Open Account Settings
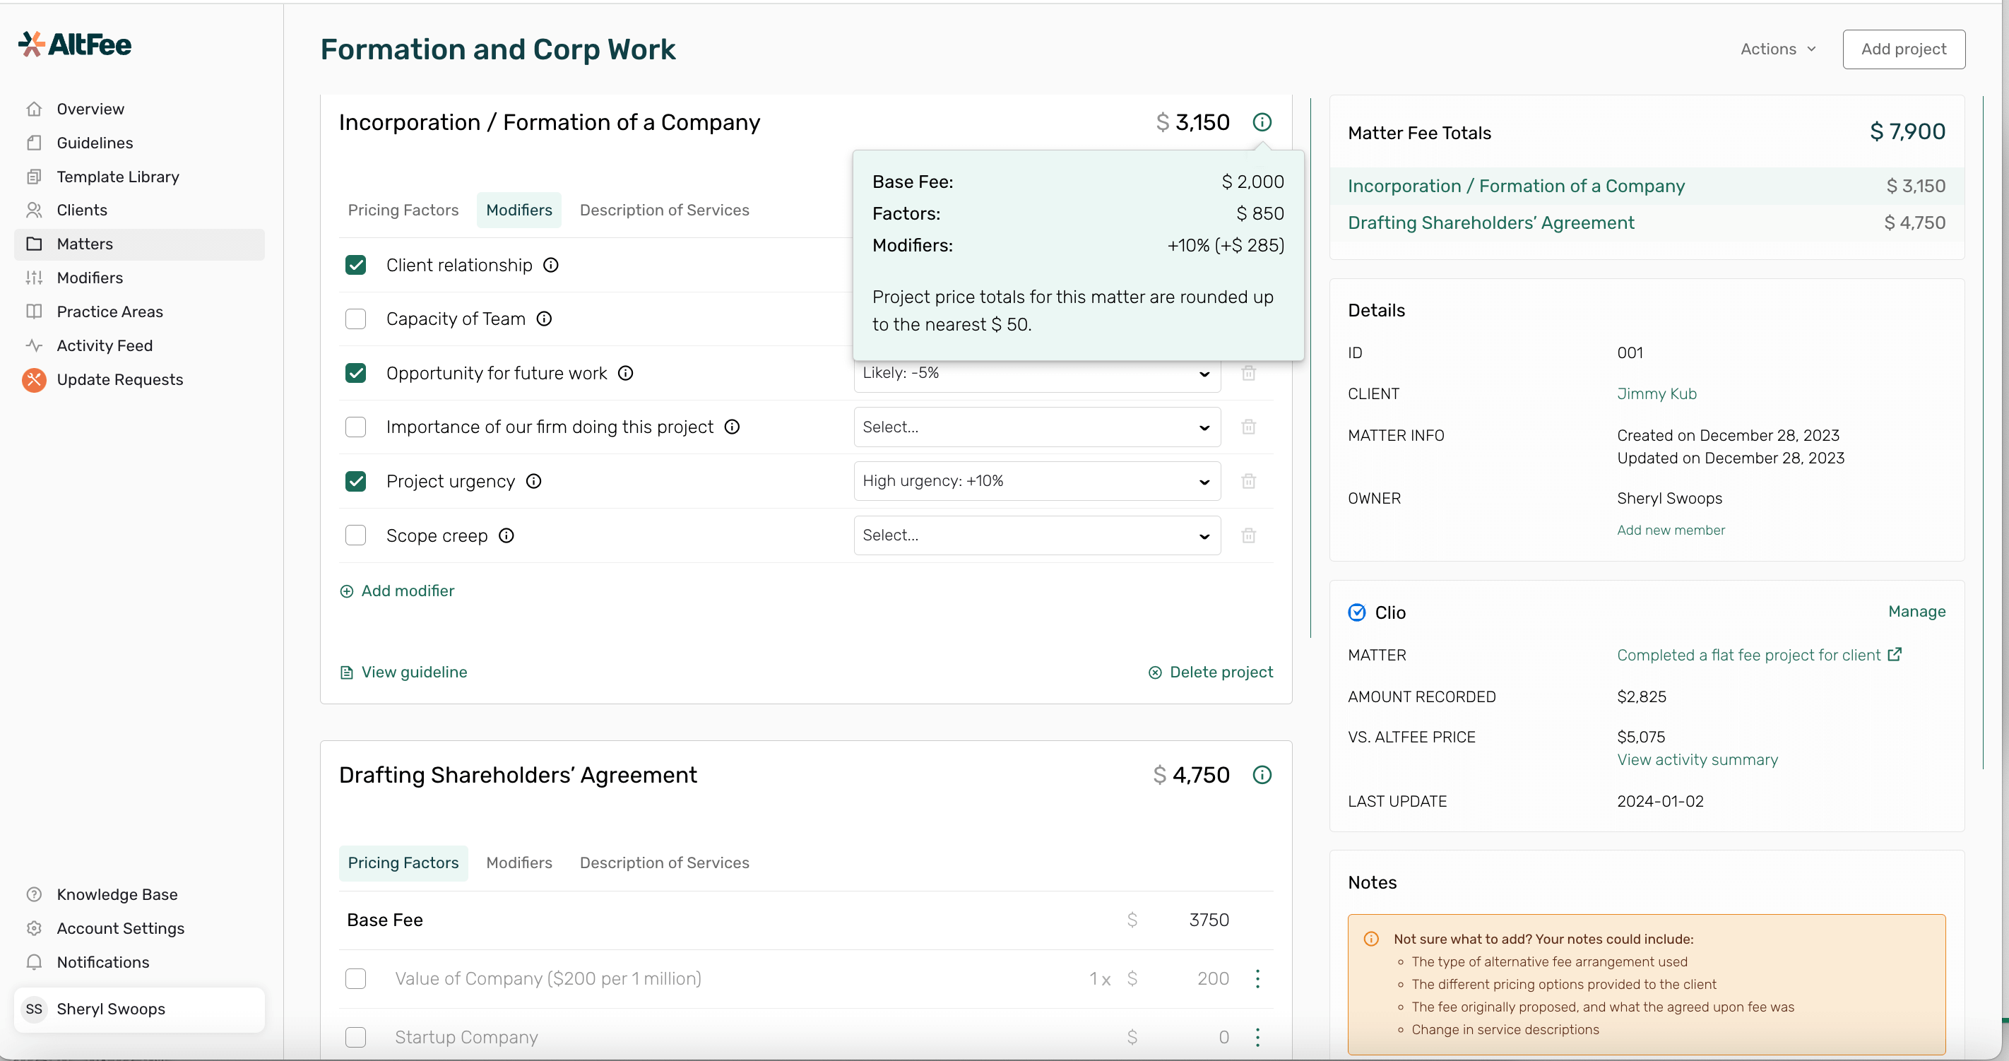 coord(120,928)
